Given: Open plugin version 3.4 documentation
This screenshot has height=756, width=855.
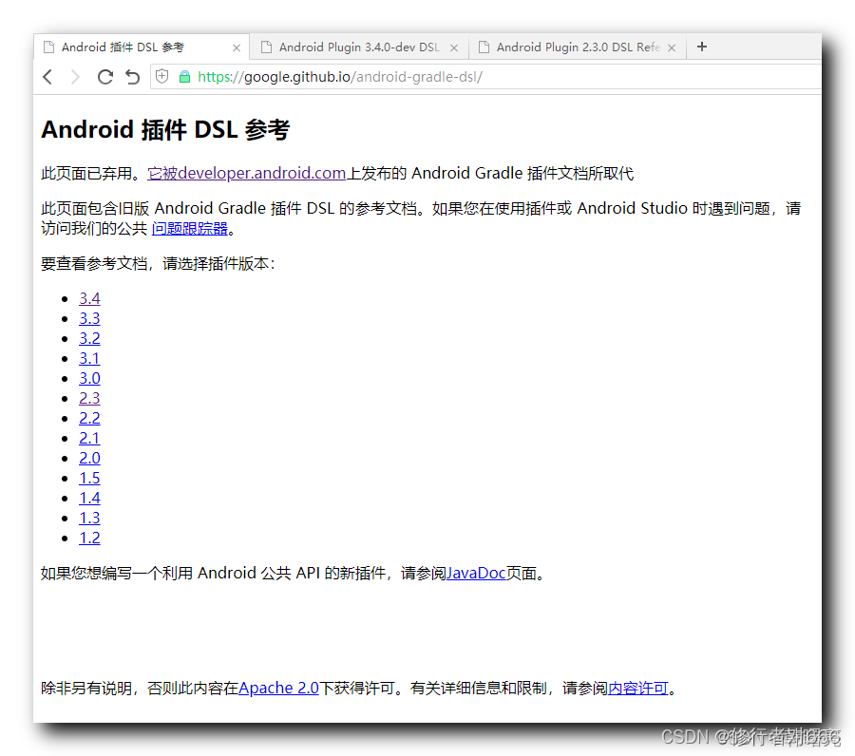Looking at the screenshot, I should coord(89,297).
